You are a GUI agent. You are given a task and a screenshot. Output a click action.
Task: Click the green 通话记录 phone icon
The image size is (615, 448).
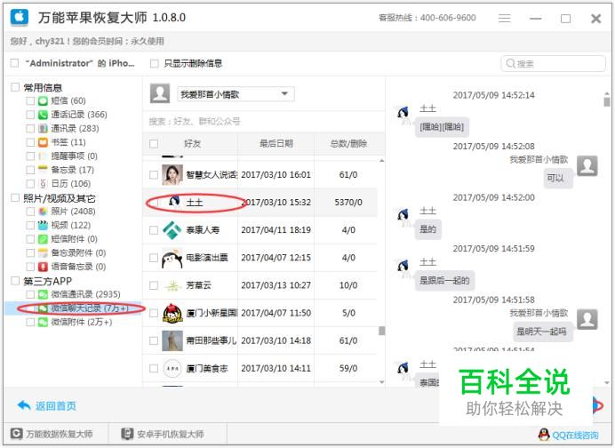pyautogui.click(x=43, y=115)
